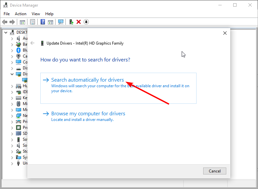Select the Storage controllers category icon
Screen dimensions: 258x189
click(18, 151)
